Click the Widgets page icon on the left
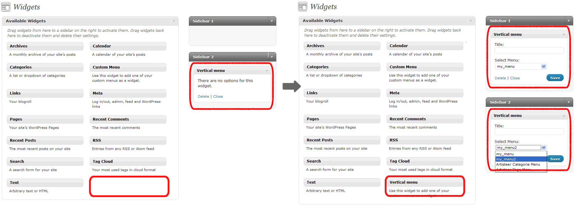This screenshot has height=206, width=576. [x=6, y=7]
